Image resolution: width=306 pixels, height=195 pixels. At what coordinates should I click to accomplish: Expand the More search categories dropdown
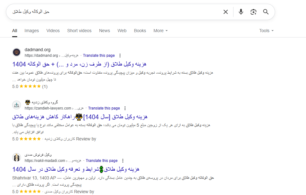[161, 31]
